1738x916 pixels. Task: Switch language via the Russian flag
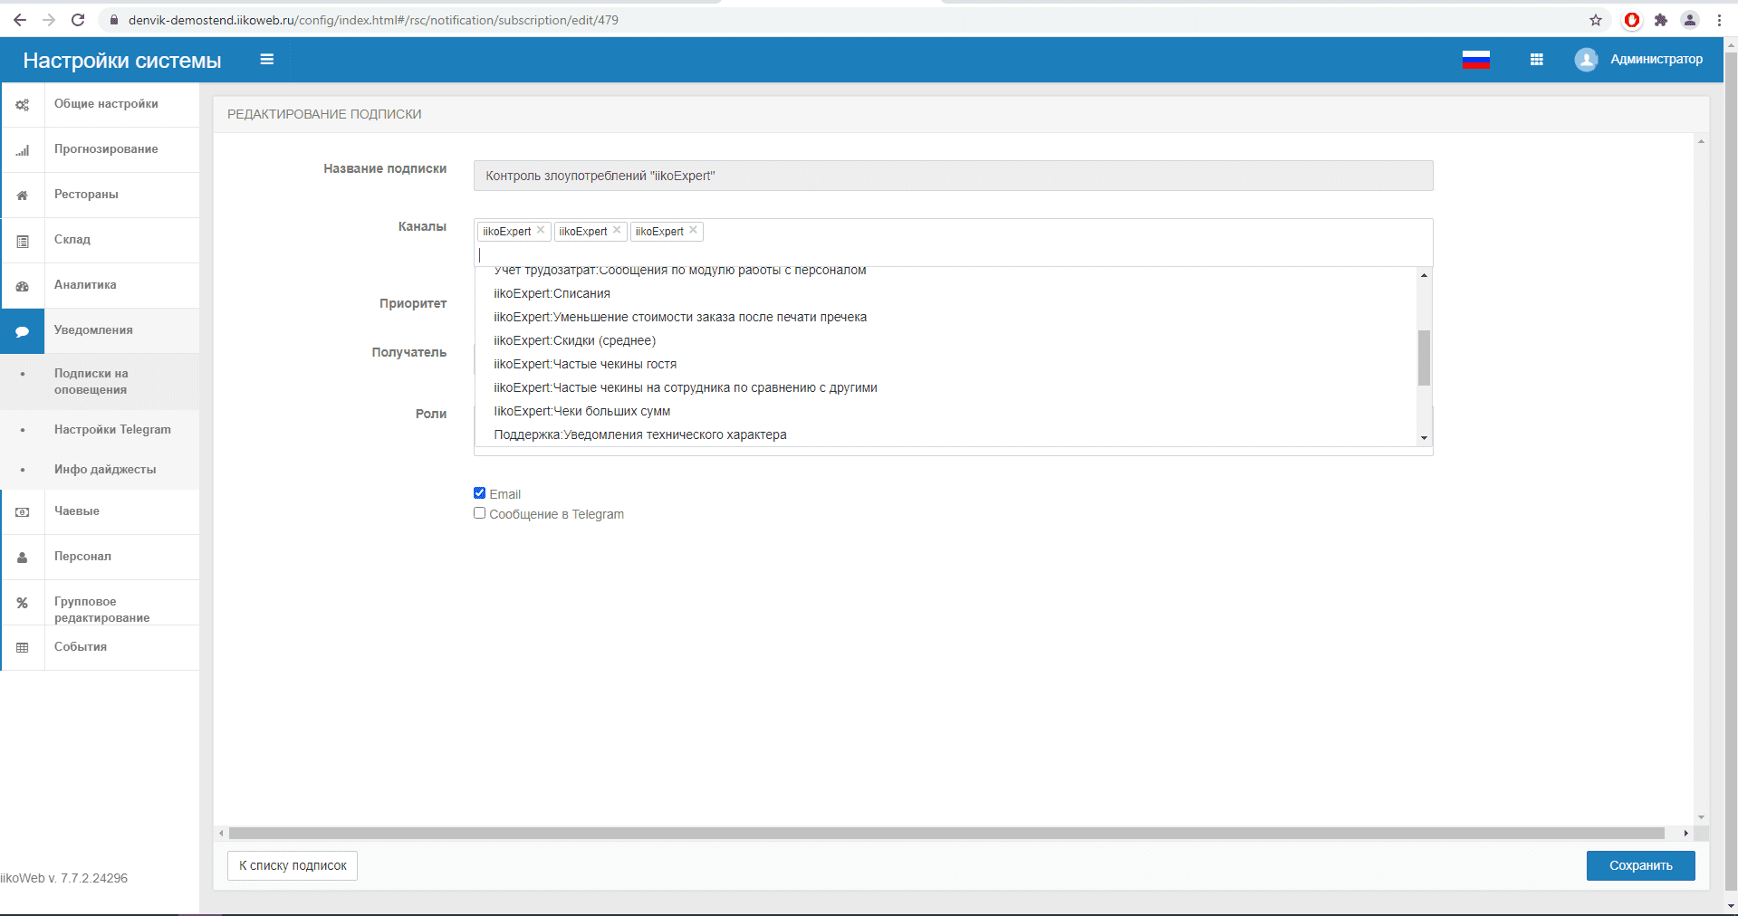point(1476,60)
